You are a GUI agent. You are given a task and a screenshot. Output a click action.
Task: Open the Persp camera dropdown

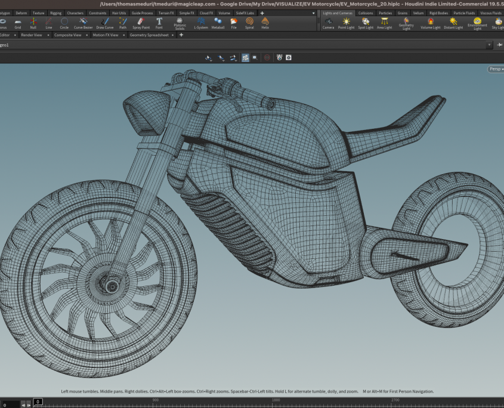point(496,69)
